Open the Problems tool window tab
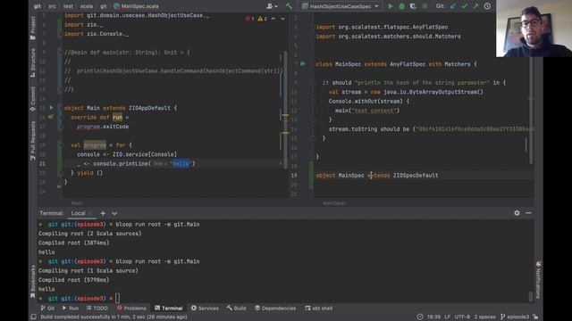Screen dimensions: 572x321 point(131,309)
